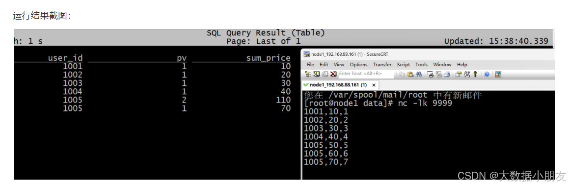Open the Window menu
Viewport: 568px width, 186px height.
click(x=442, y=64)
